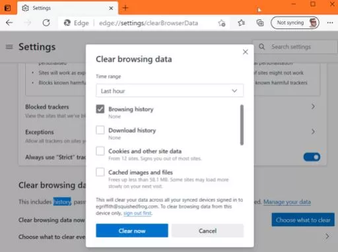This screenshot has width=338, height=252.
Task: Toggle the Always use Strict tracking switch
Action: 312,157
